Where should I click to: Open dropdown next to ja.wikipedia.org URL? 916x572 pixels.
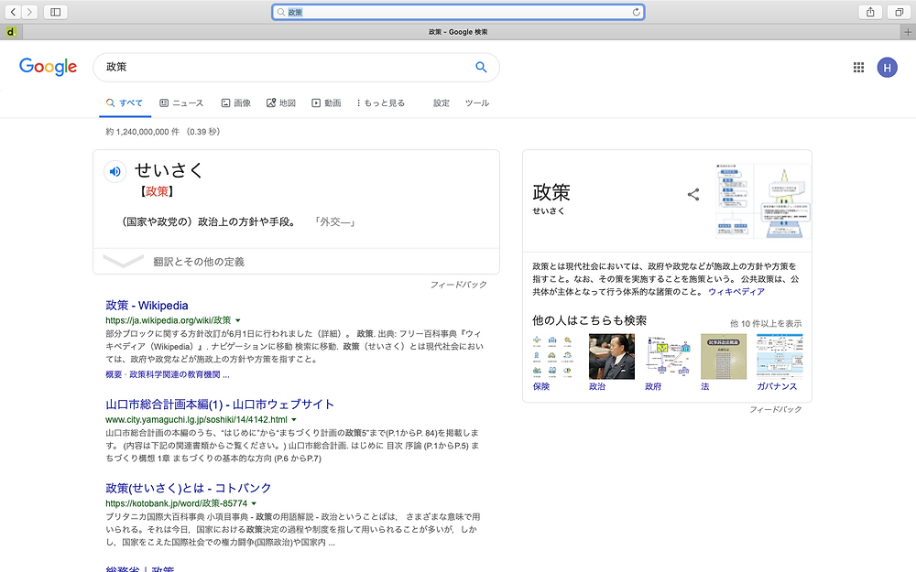238,320
